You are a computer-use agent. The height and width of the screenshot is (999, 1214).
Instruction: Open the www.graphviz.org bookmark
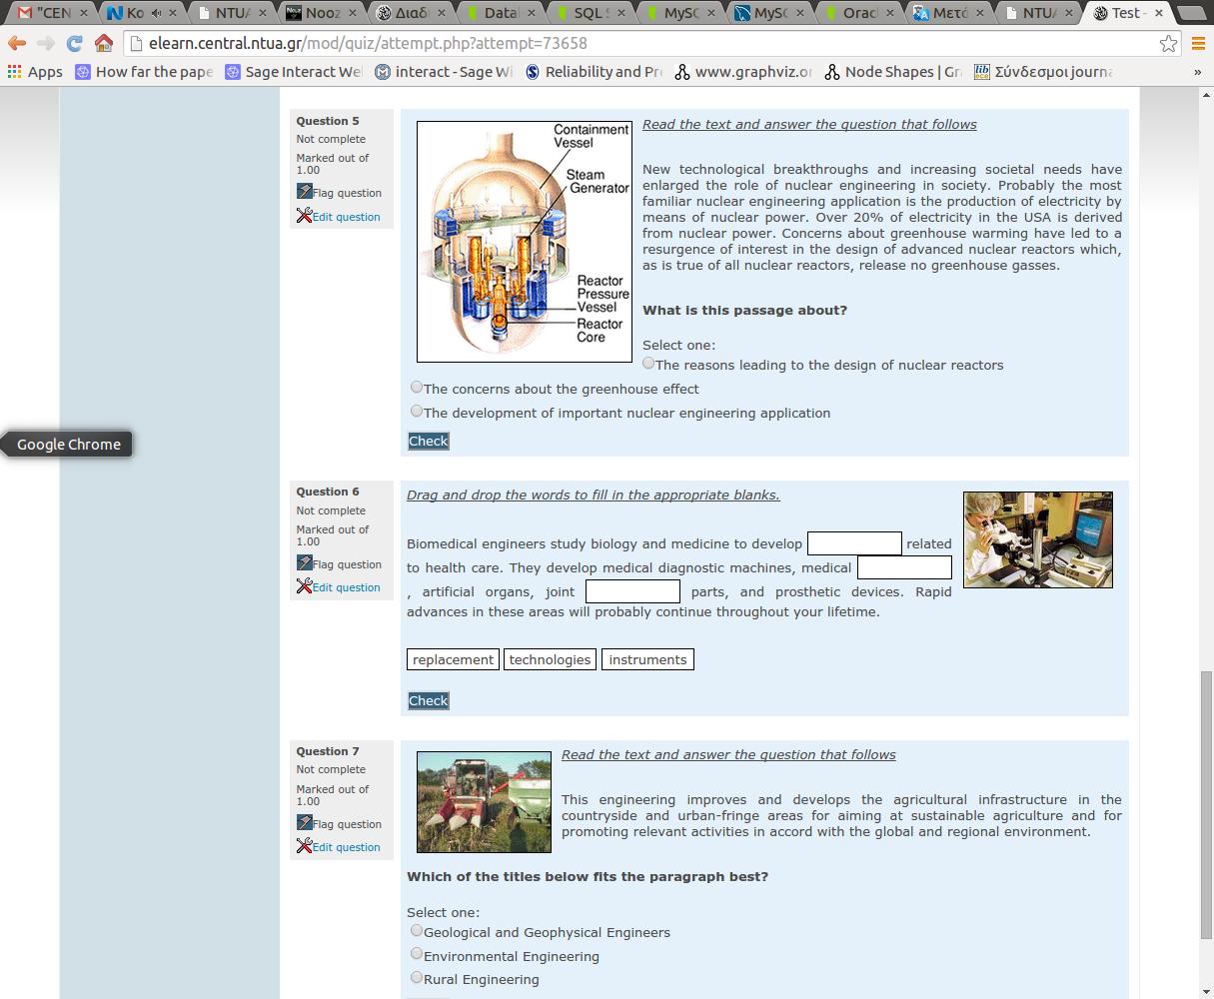[x=744, y=72]
